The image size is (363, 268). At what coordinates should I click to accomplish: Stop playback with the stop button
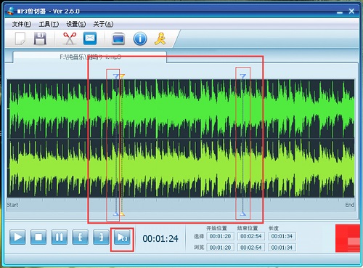[38, 237]
